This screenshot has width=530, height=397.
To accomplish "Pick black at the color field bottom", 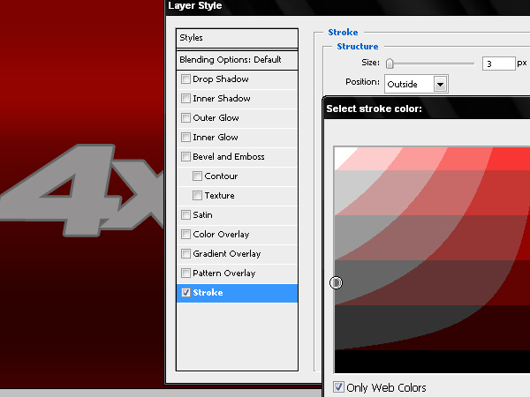I will [432, 361].
